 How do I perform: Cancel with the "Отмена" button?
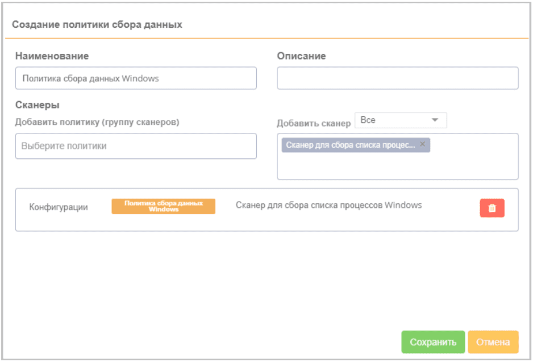tap(493, 342)
